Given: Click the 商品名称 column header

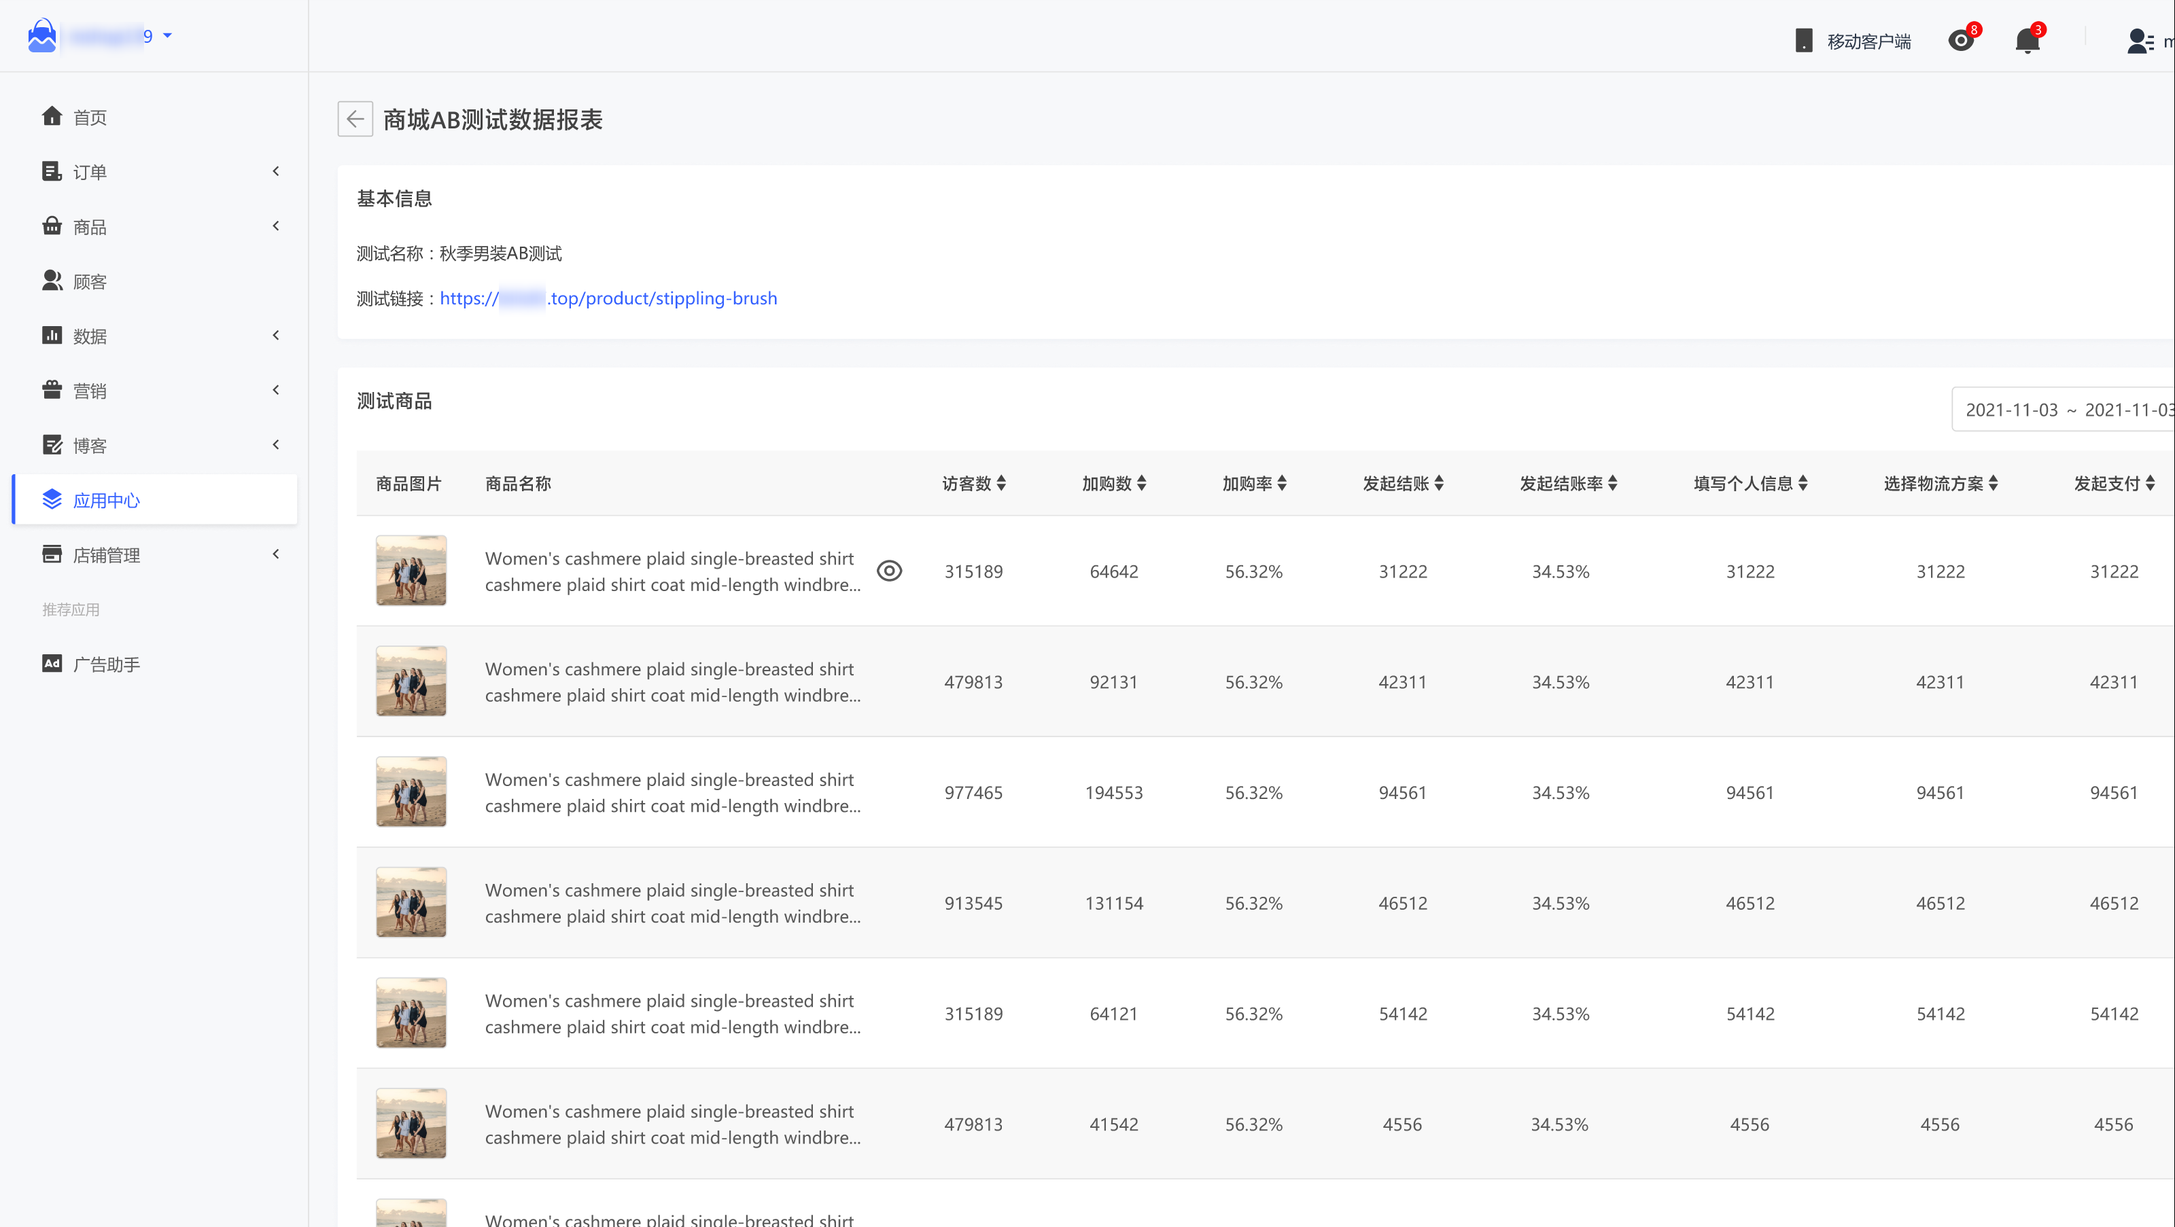Looking at the screenshot, I should 517,484.
